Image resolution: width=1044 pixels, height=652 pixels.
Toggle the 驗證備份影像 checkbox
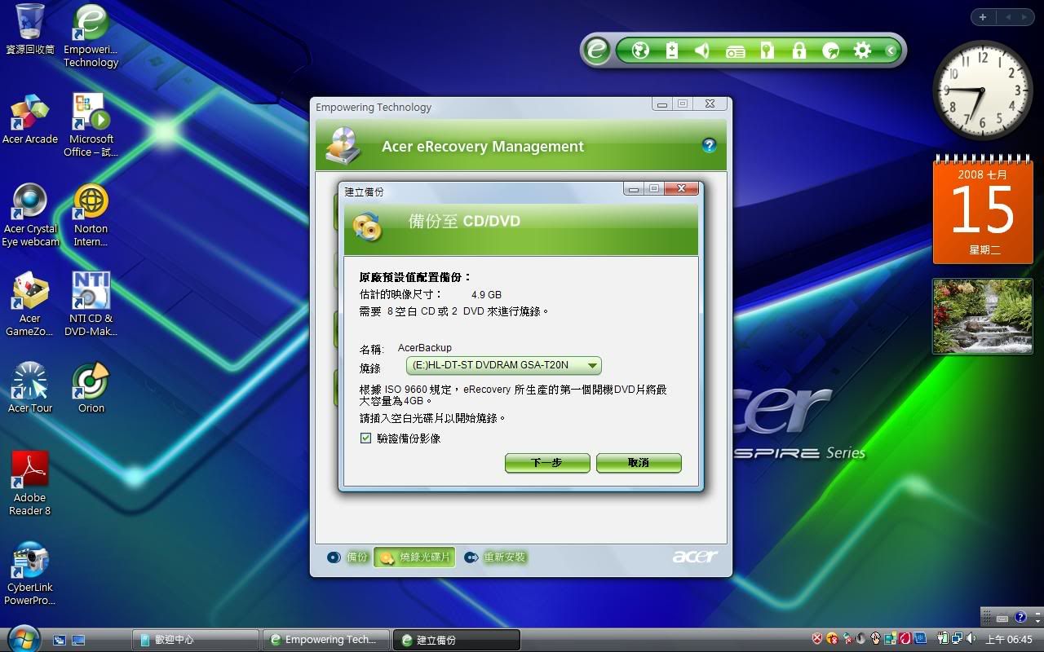(x=365, y=438)
